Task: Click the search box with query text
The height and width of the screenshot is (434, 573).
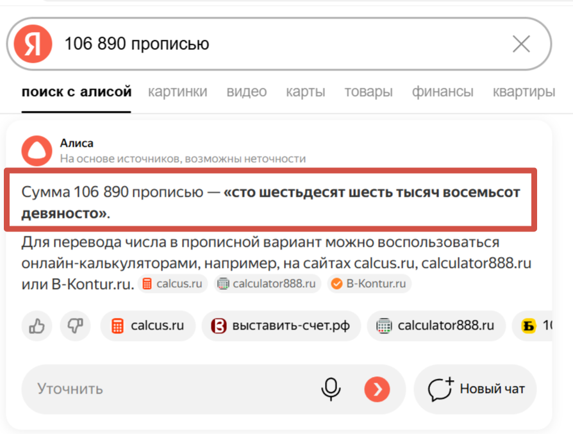Action: 276,44
